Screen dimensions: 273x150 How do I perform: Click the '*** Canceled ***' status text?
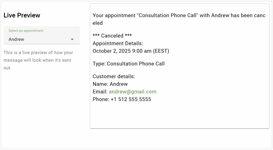(112, 36)
